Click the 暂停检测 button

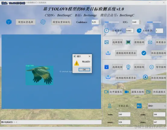[x=161, y=67]
